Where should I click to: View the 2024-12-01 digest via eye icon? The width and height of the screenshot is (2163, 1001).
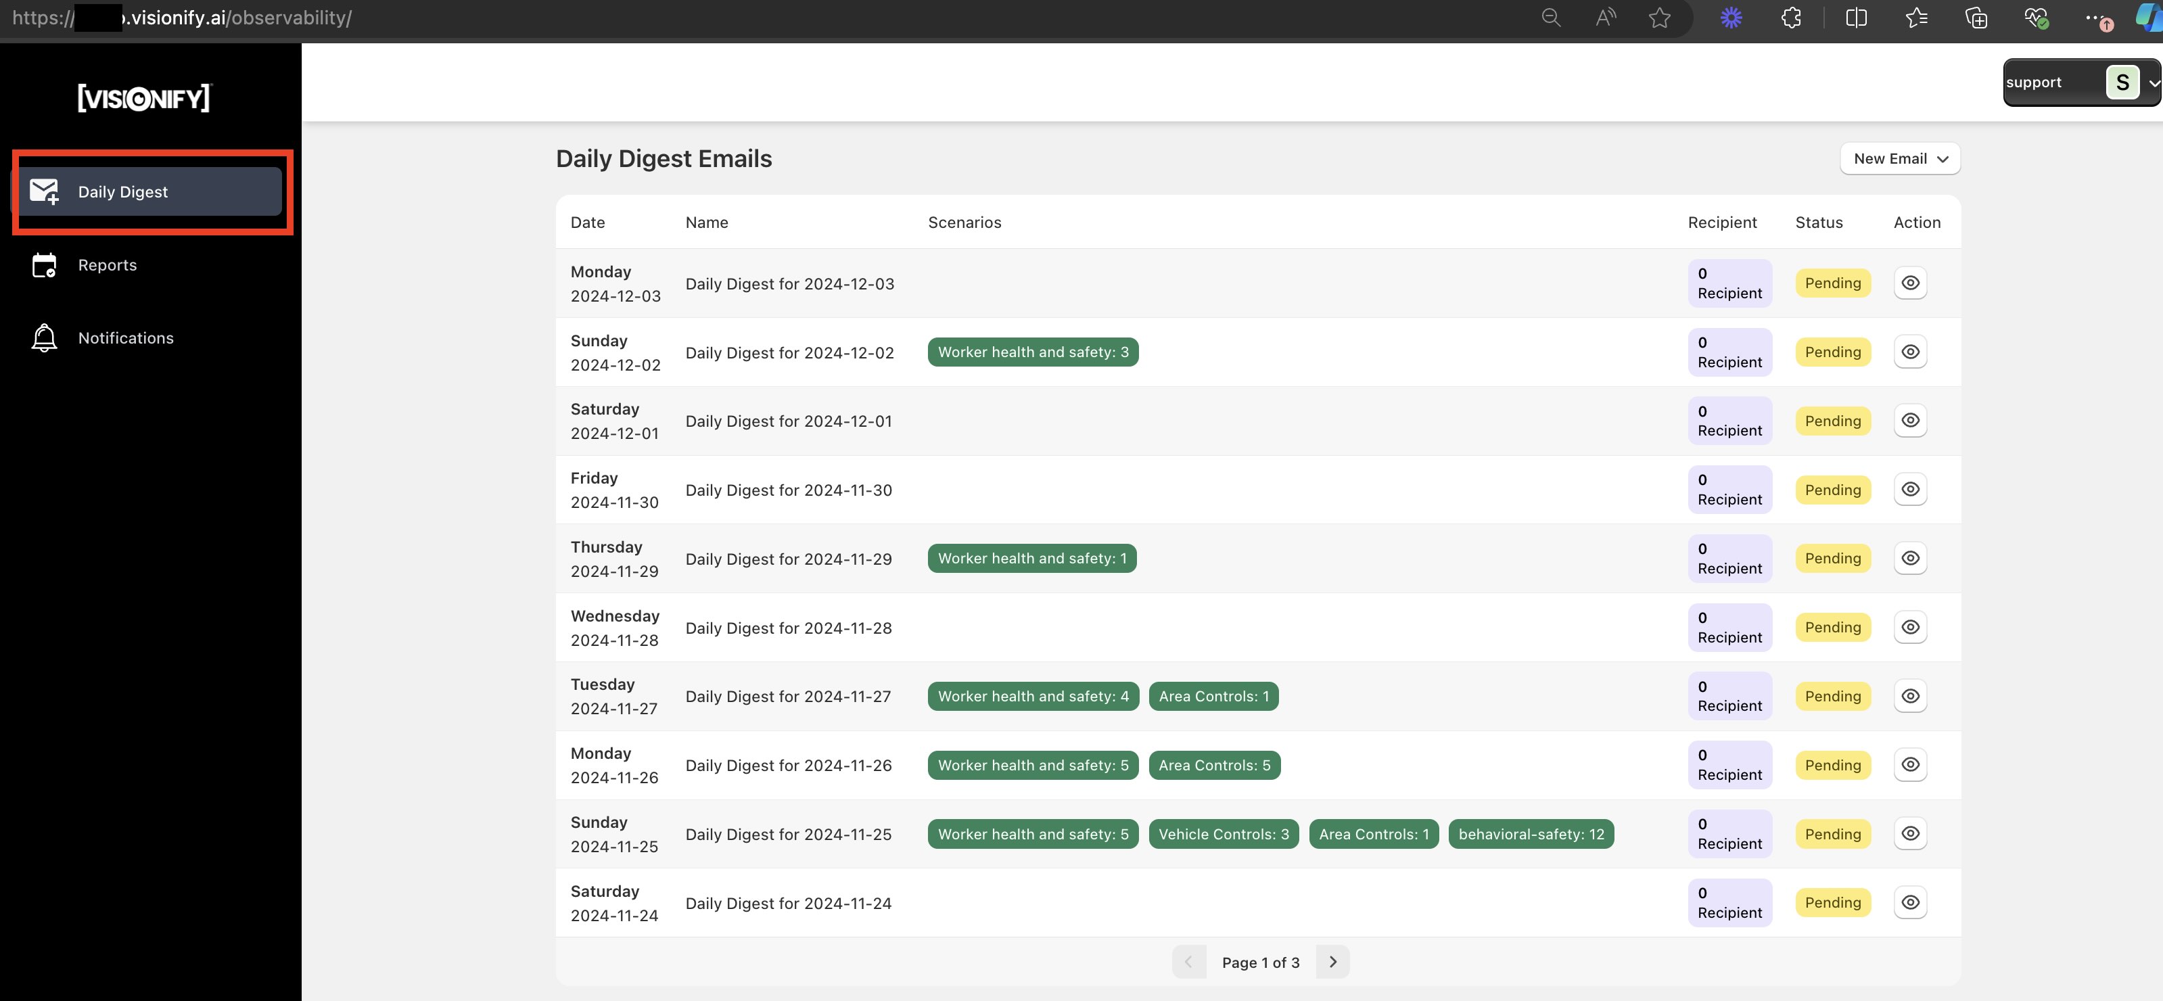pyautogui.click(x=1910, y=421)
